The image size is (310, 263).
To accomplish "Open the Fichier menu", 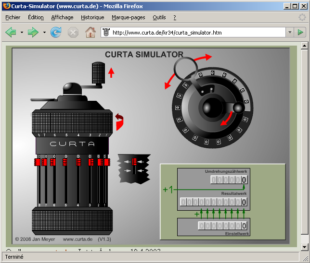I will tap(13, 17).
